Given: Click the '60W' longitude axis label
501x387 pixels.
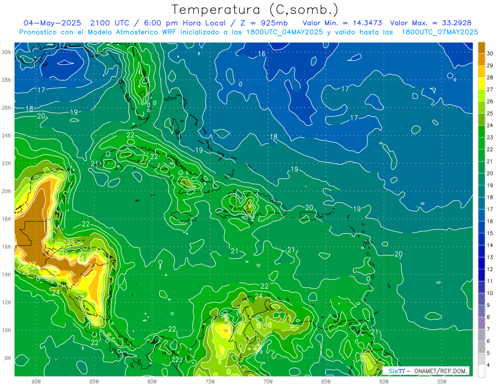Looking at the screenshot, I should pyautogui.click(x=384, y=382).
